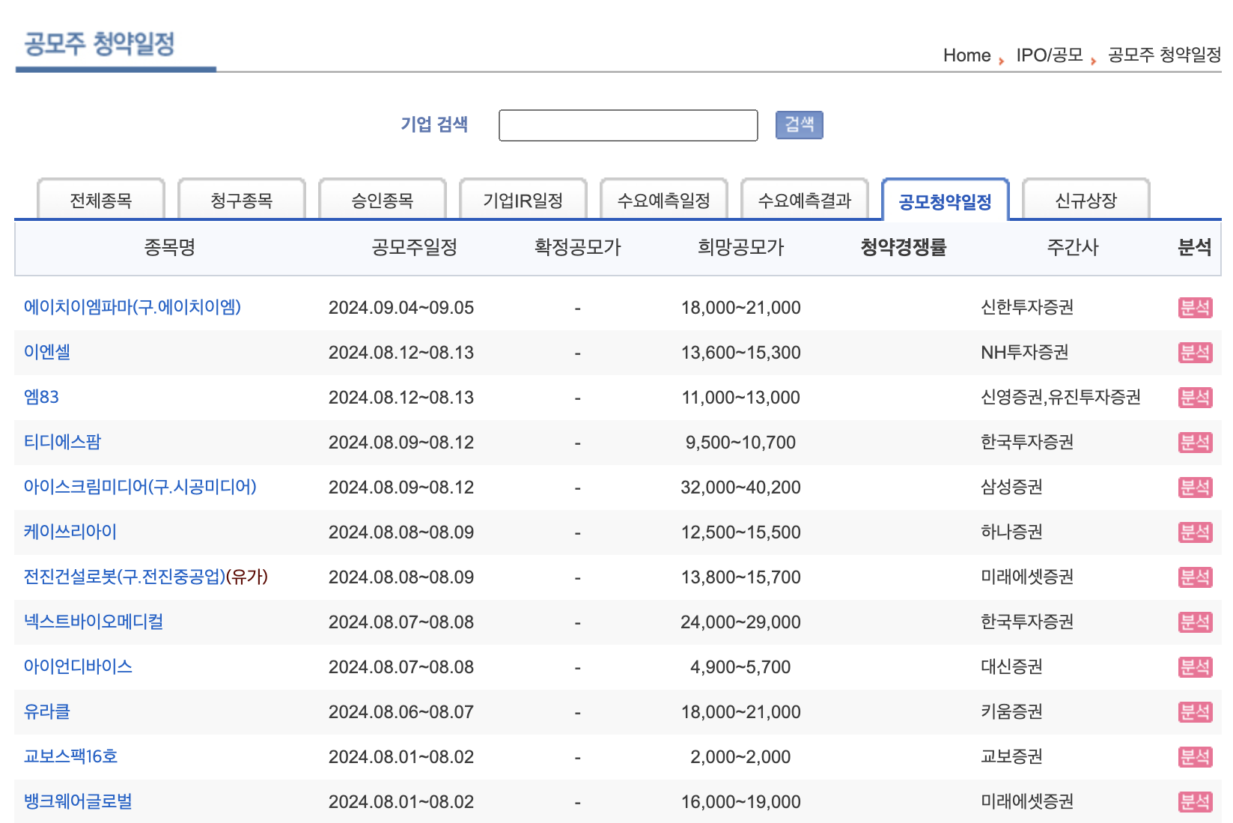
Task: Click the 분석 button for 유라클
Action: point(1196,711)
